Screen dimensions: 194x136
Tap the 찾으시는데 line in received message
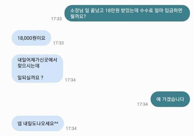pos(28,66)
